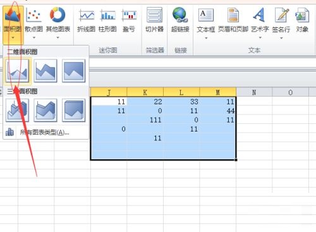Select the first-row 11 cell in column J
Screen dimensions: 316x232
(x=109, y=102)
